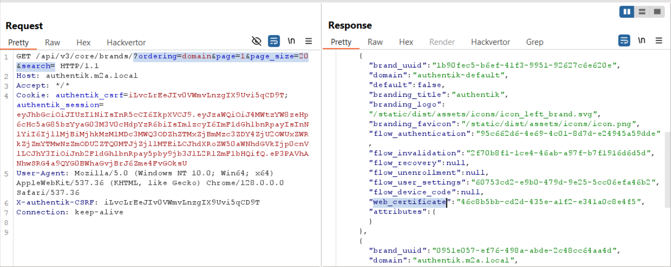Screen dimensions: 671x267
Task: Switch Response to the Hex tab
Action: point(406,42)
